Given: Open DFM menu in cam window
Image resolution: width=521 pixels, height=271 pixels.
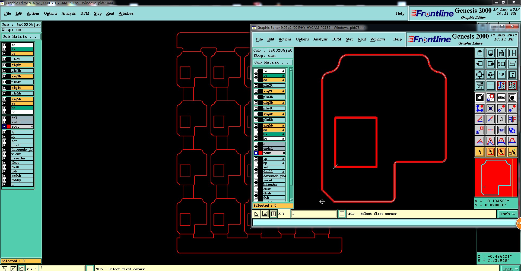Looking at the screenshot, I should (336, 39).
